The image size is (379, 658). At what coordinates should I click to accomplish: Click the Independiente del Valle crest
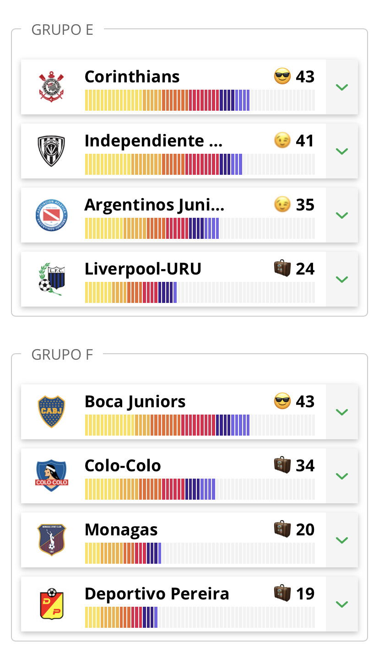(51, 151)
